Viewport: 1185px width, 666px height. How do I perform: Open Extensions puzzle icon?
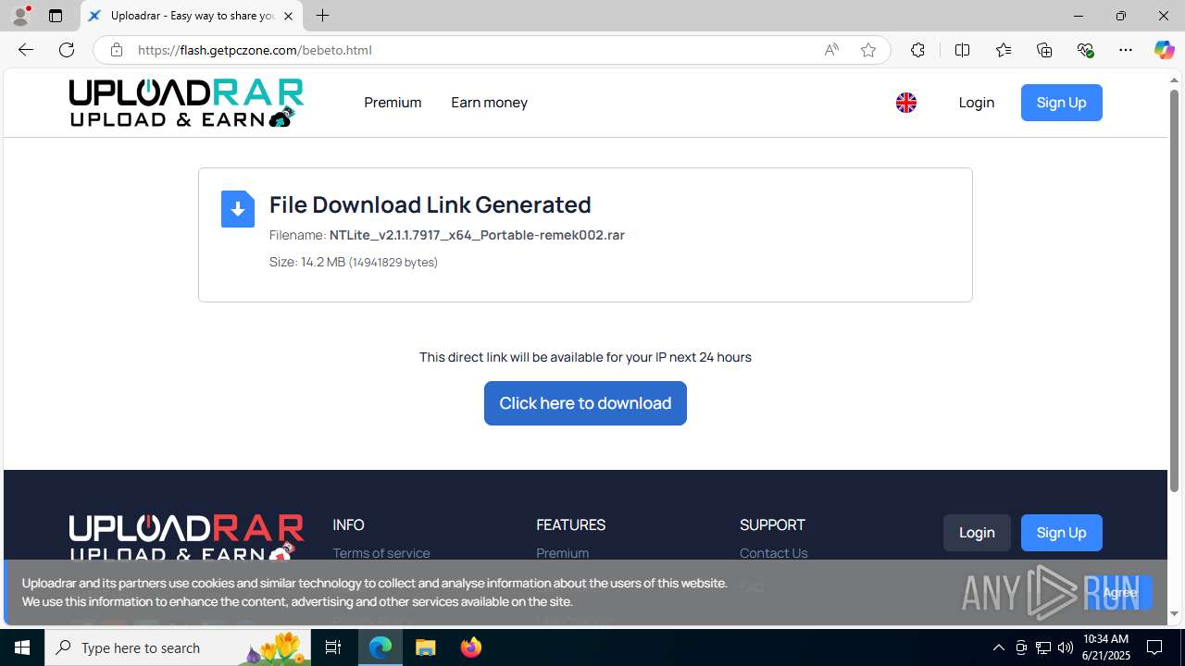[x=917, y=50]
